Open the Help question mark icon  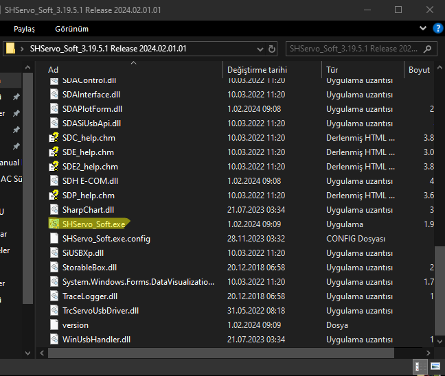[x=437, y=28]
